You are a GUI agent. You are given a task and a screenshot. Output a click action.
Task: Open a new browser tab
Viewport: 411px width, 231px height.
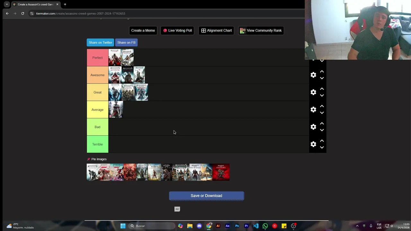65,4
